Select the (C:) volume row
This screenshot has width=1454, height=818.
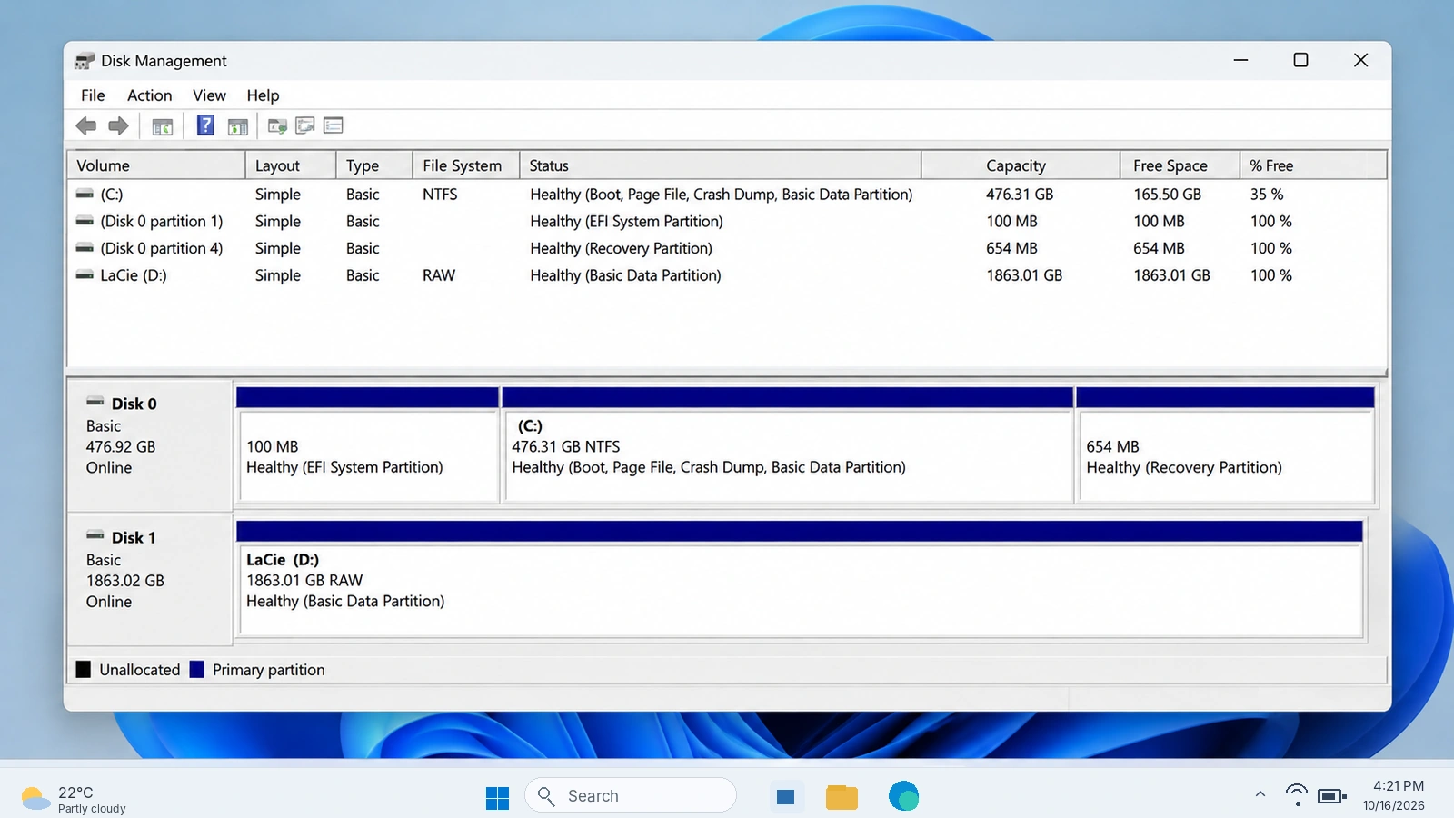tap(727, 195)
